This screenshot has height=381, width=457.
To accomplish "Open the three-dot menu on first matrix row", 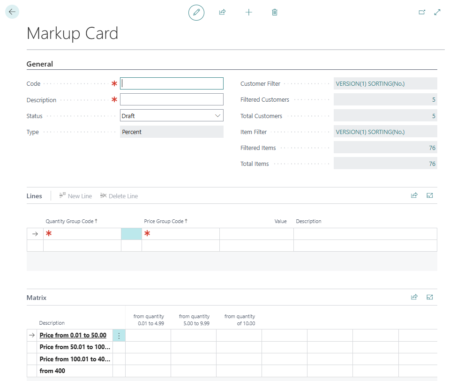I will click(119, 336).
